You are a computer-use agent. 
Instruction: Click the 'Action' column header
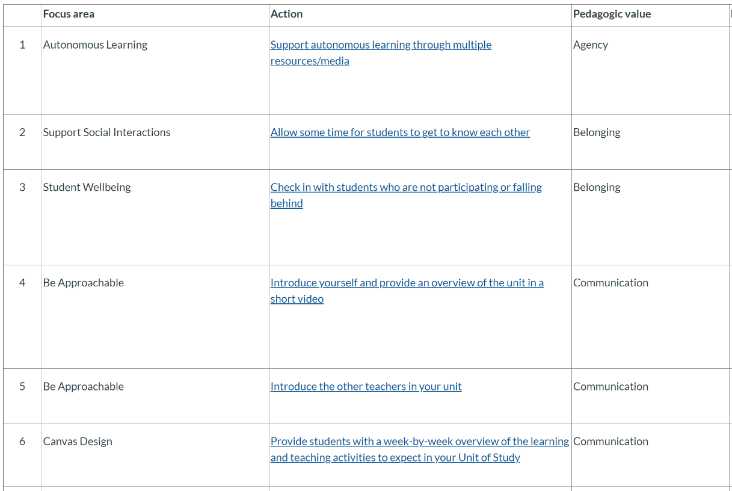pyautogui.click(x=286, y=14)
